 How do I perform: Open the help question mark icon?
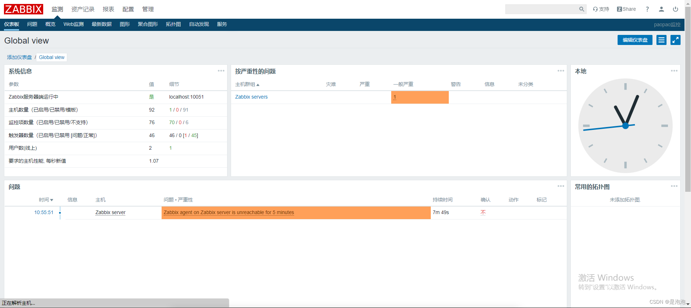[647, 9]
